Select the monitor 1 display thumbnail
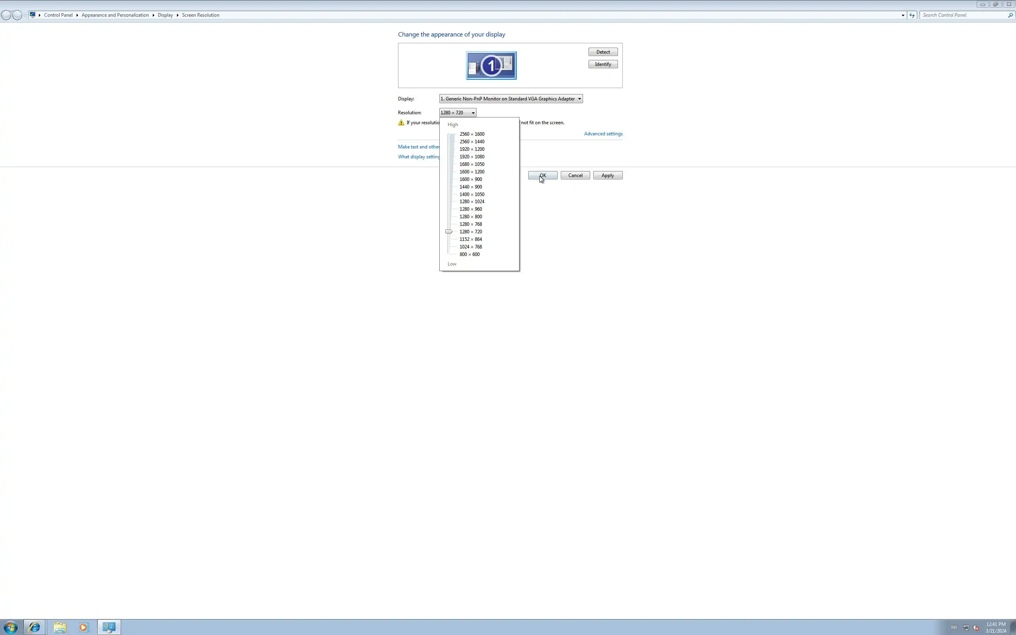 coord(491,65)
